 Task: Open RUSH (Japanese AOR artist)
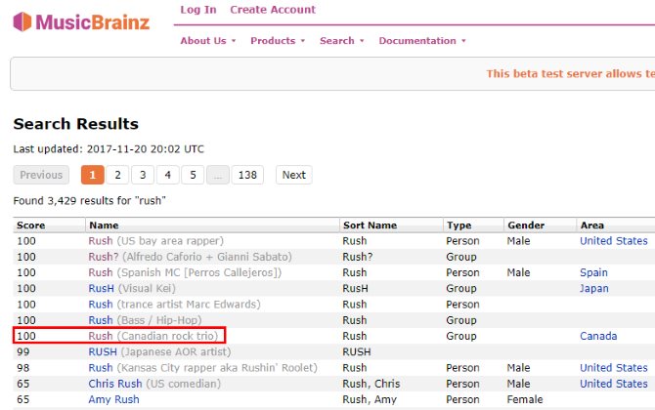(x=103, y=352)
